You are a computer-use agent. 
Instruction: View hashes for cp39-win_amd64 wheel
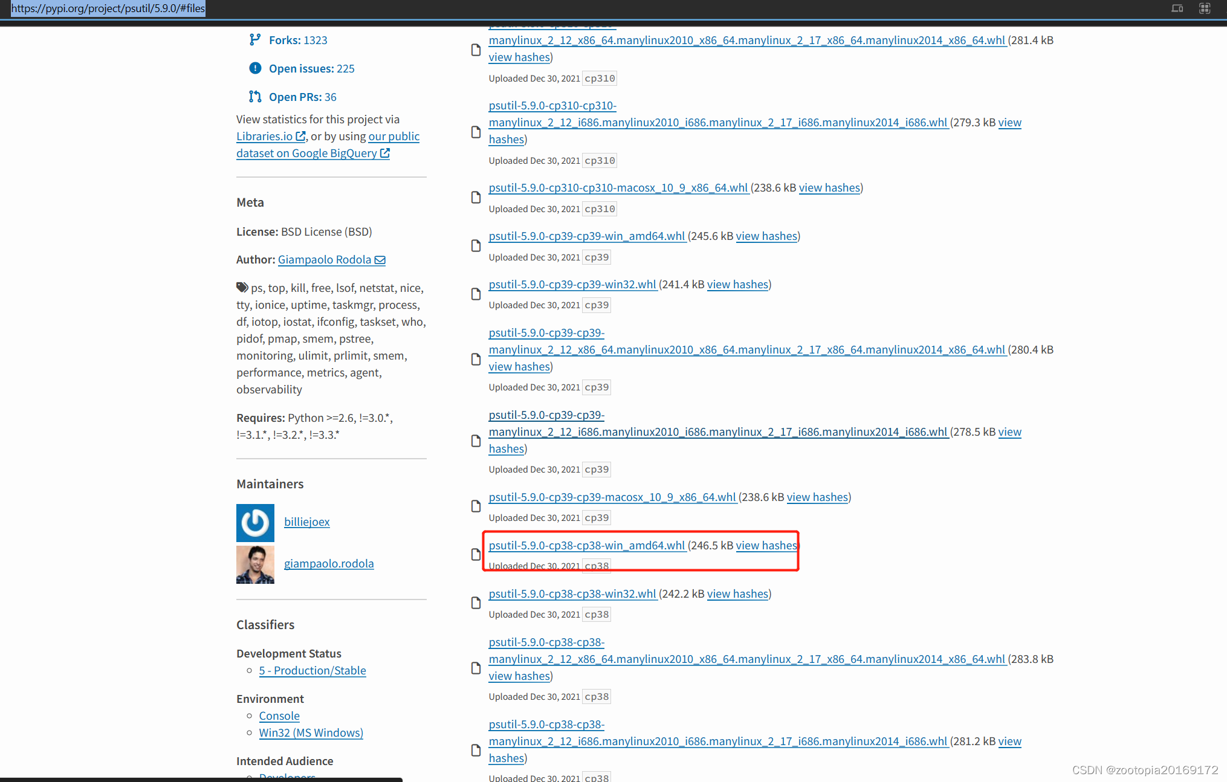click(x=766, y=236)
